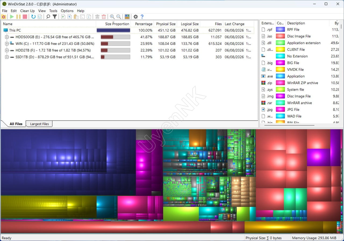Sort by the Files column header
Screen dimensions: 344x241
[212, 24]
